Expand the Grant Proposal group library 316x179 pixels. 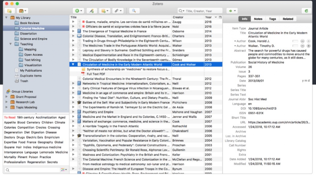point(6,97)
